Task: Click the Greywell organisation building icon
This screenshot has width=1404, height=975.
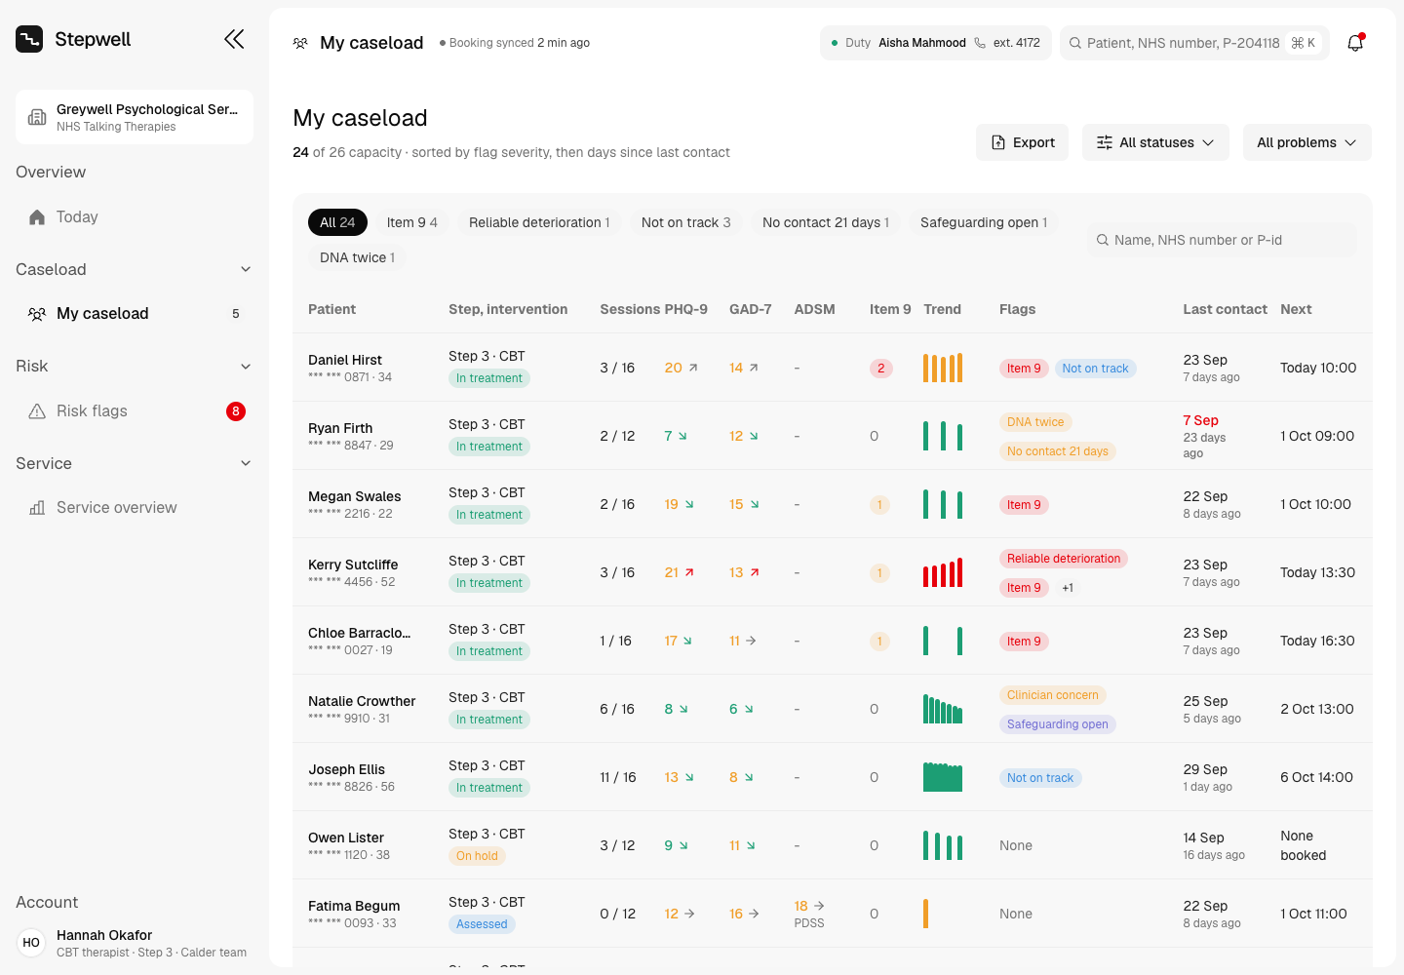Action: pos(37,117)
